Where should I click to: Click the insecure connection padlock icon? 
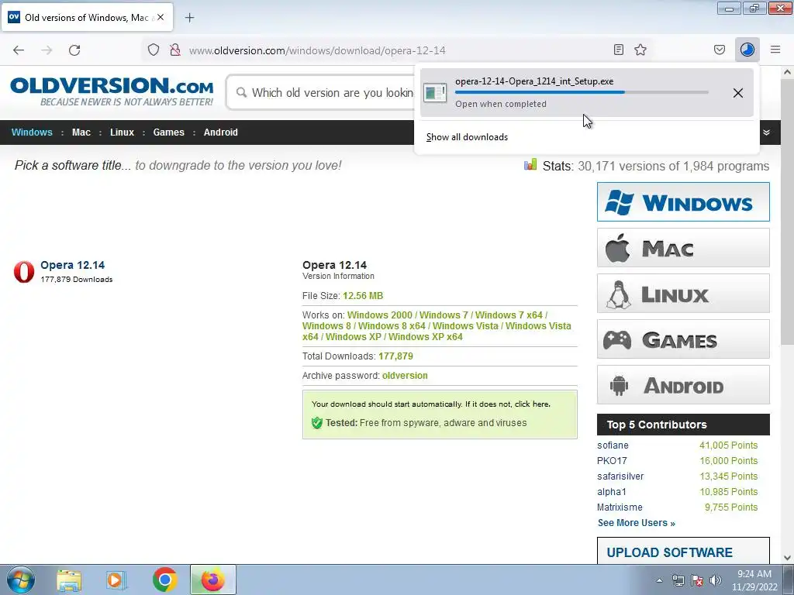pyautogui.click(x=175, y=50)
